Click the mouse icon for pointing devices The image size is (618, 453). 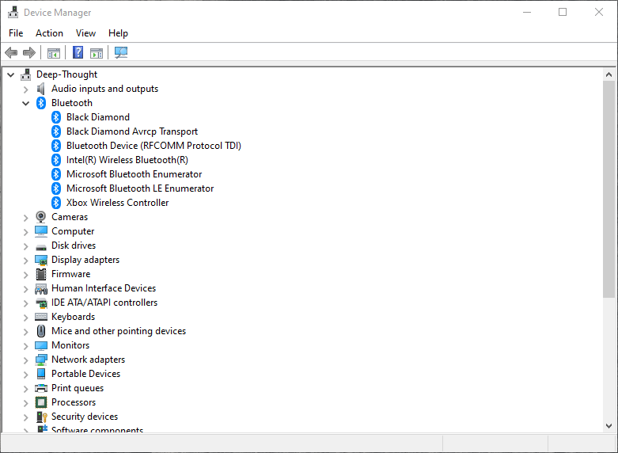pyautogui.click(x=41, y=331)
